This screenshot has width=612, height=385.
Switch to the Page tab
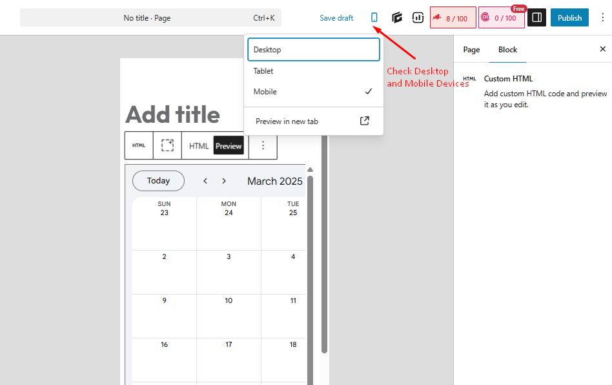[x=471, y=50]
